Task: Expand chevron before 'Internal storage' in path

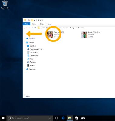Action: point(62,28)
